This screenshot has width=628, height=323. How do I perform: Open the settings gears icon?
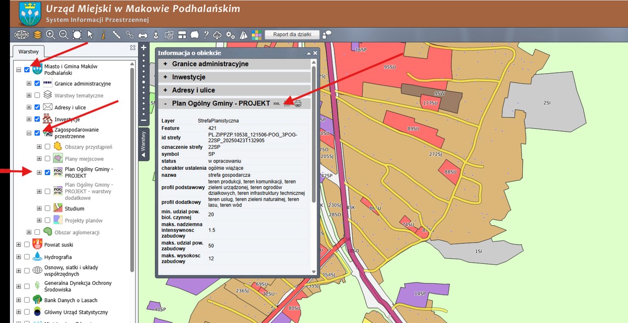[231, 35]
